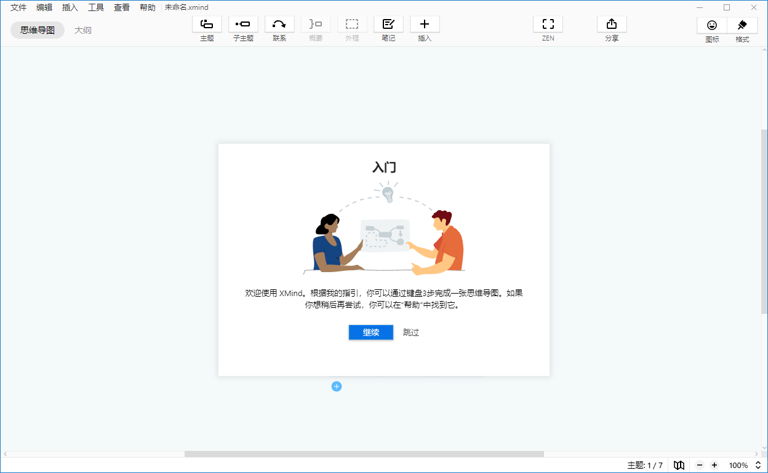Click the blue 继续 button
768x473 pixels.
point(370,332)
